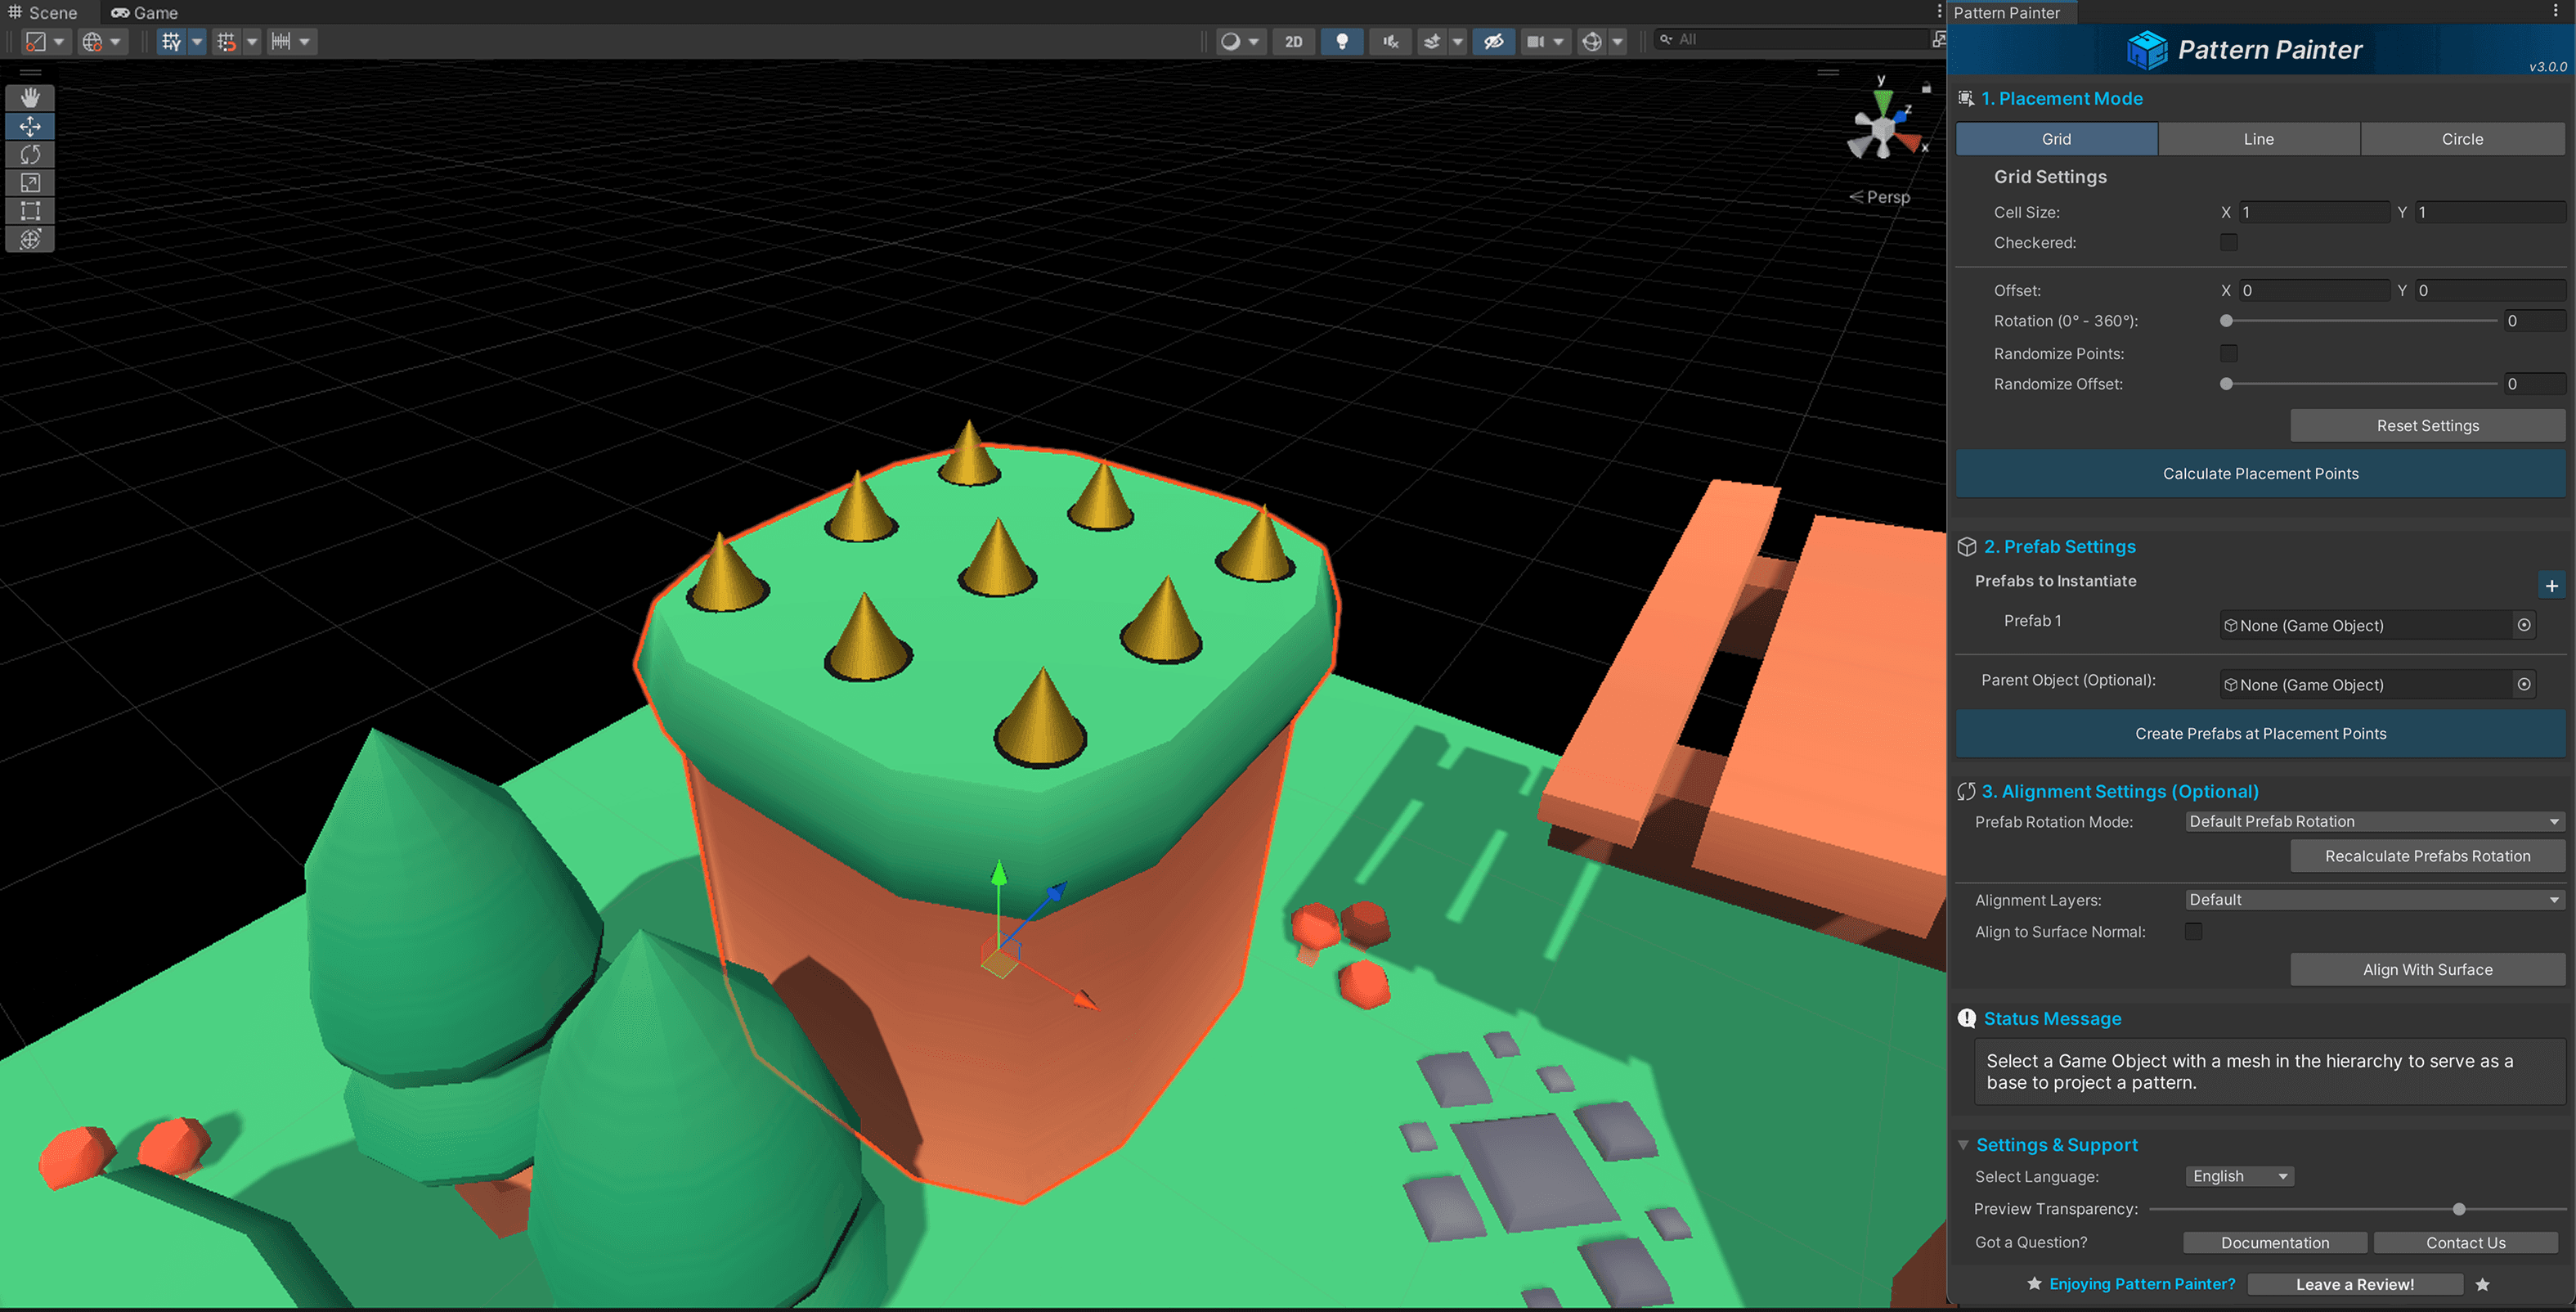Viewport: 2576px width, 1312px height.
Task: Open increment snap dropdown arrow
Action: pos(305,41)
